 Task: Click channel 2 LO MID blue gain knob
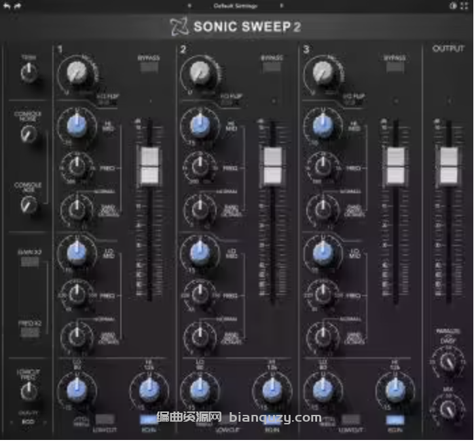coord(200,254)
